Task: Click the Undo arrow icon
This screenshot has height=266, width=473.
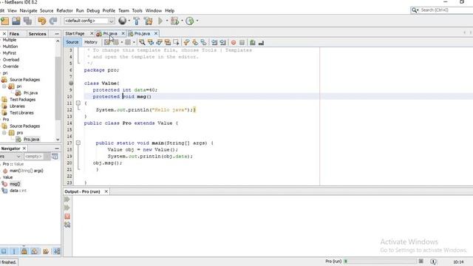Action: point(41,21)
